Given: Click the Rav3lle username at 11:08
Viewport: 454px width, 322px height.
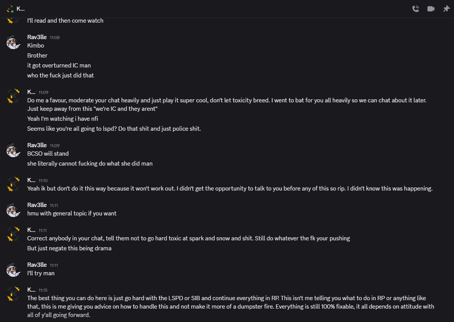Looking at the screenshot, I should point(37,37).
